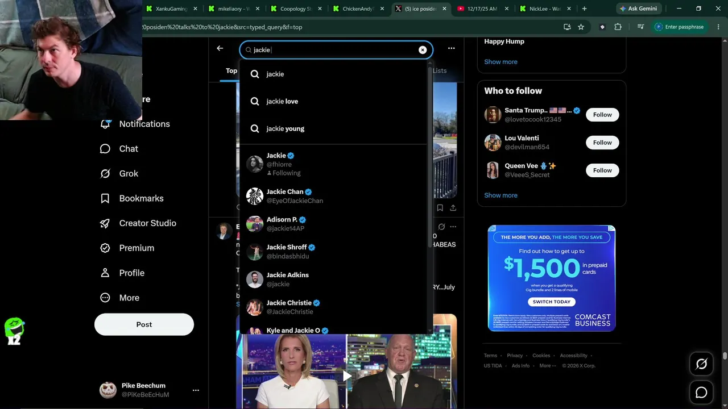The image size is (728, 409).
Task: Open the browser Extensions puzzle icon
Action: [x=618, y=27]
